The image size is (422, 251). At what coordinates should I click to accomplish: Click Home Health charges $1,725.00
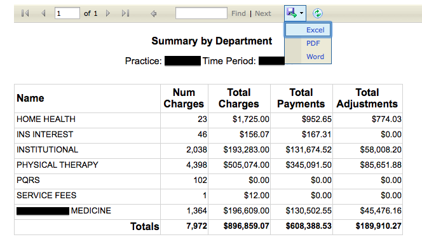point(251,119)
